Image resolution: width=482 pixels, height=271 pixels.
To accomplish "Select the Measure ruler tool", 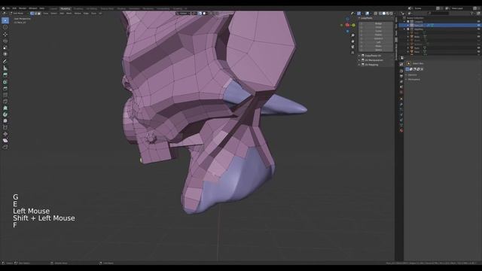I will click(x=5, y=68).
